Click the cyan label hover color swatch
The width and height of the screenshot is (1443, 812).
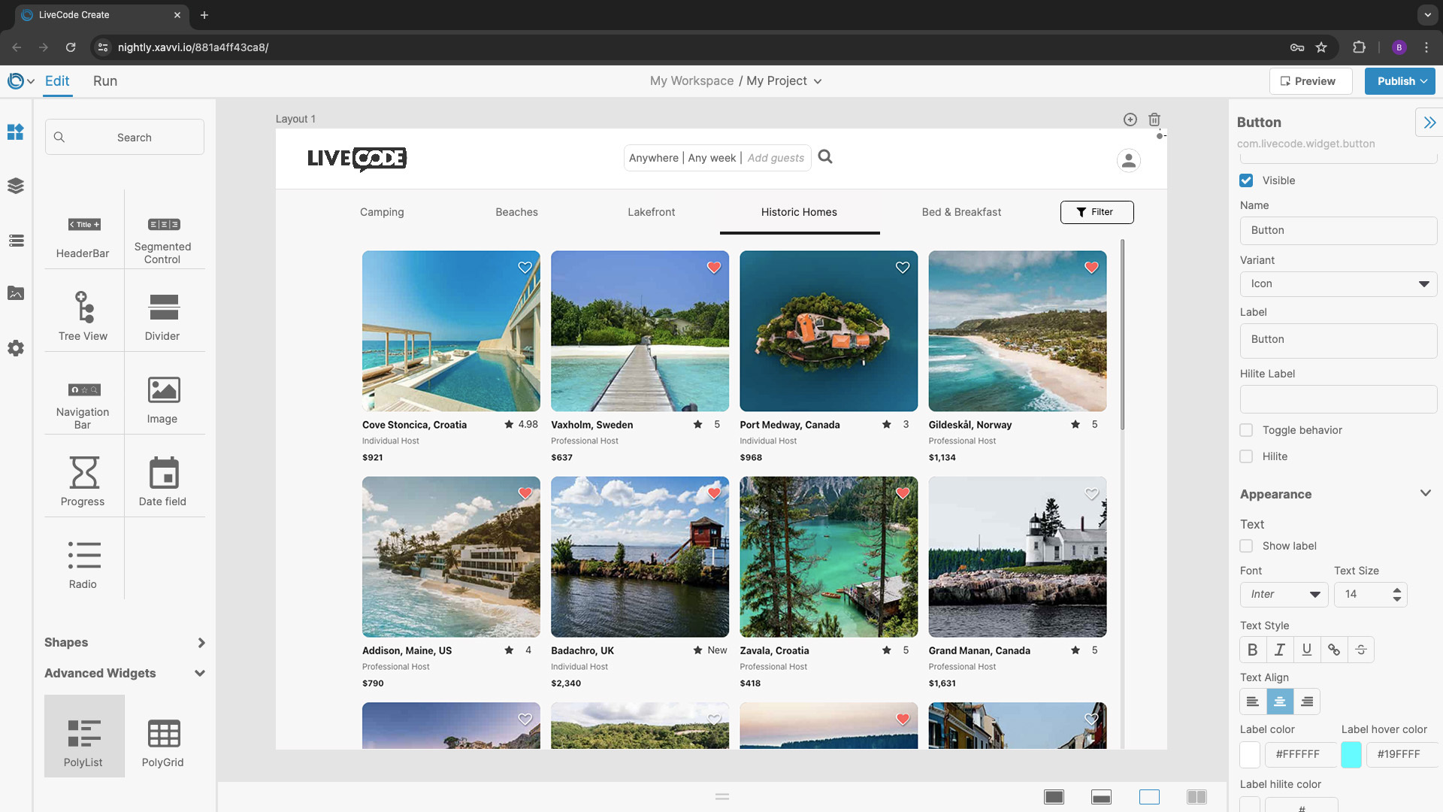point(1351,754)
